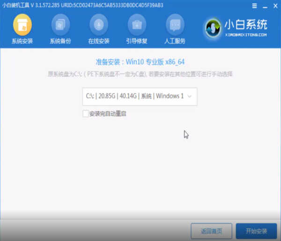Click 返回首页 button

[212, 231]
